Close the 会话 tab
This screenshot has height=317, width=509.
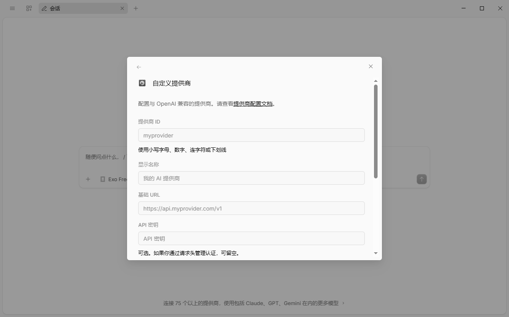point(122,8)
